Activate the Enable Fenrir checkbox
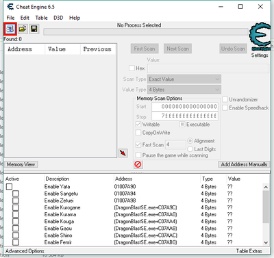The image size is (274, 258). coord(16,242)
